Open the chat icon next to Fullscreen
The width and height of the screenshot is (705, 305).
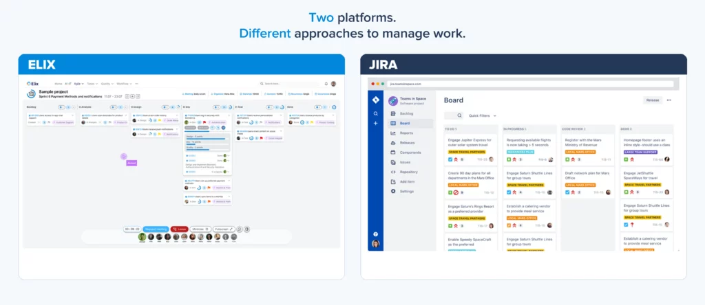click(x=240, y=229)
